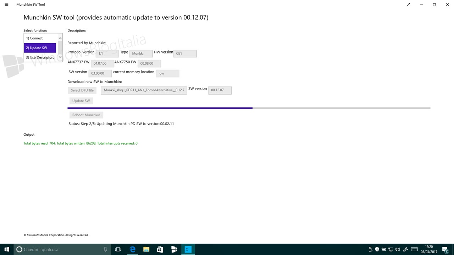Click the ANX7750 FW field showing 00.08.00
Screen dimensions: 454x255
click(149, 63)
